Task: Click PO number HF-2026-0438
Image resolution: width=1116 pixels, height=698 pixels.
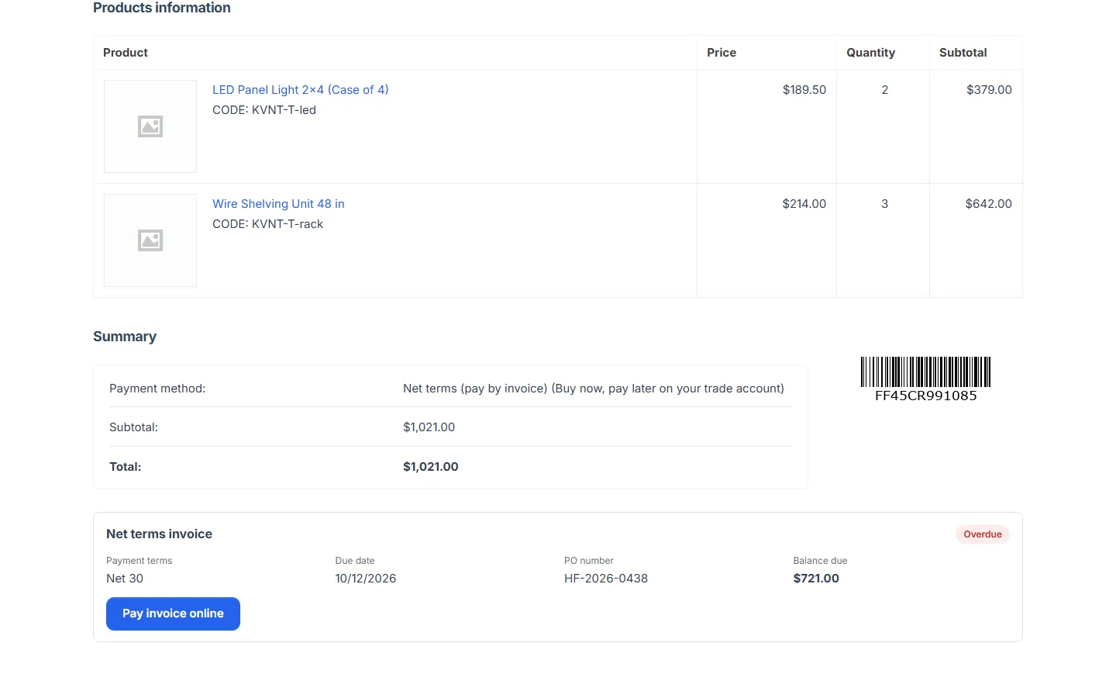Action: coord(606,579)
